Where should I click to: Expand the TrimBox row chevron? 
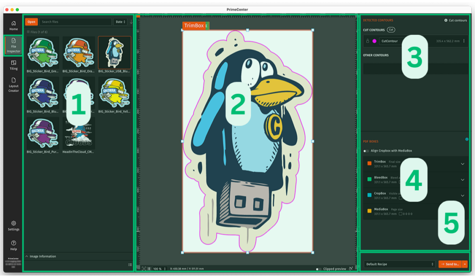tap(462, 164)
